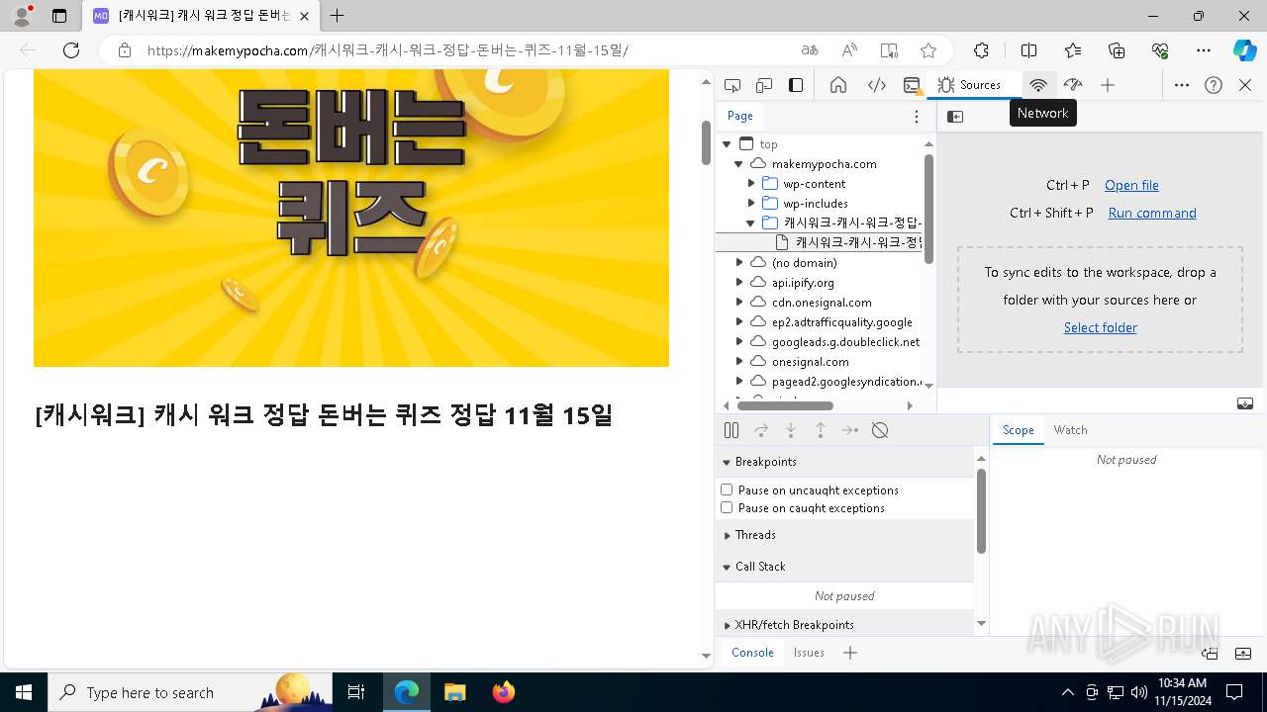Click the Select folder link
Screen dimensions: 1267x712
tap(1100, 327)
